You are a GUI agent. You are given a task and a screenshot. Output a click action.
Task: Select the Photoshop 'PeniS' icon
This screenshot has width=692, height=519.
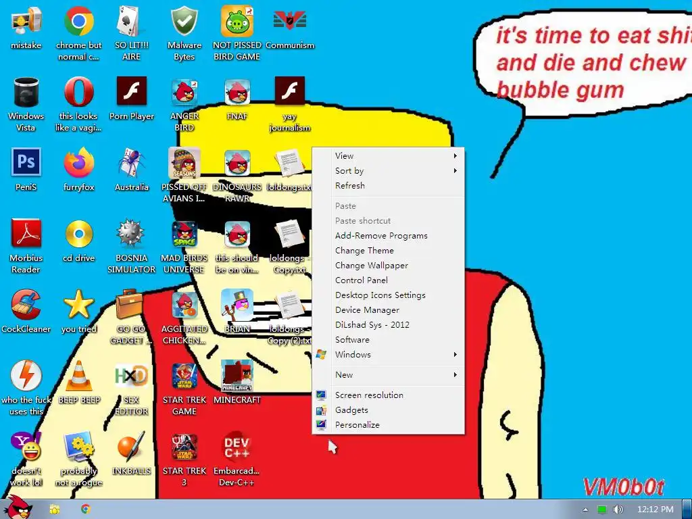(26, 170)
